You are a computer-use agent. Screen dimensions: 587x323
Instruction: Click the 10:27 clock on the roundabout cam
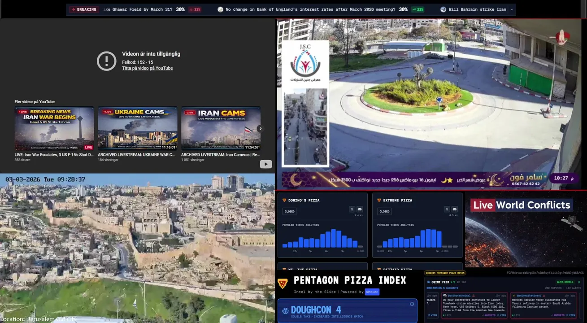pyautogui.click(x=563, y=178)
